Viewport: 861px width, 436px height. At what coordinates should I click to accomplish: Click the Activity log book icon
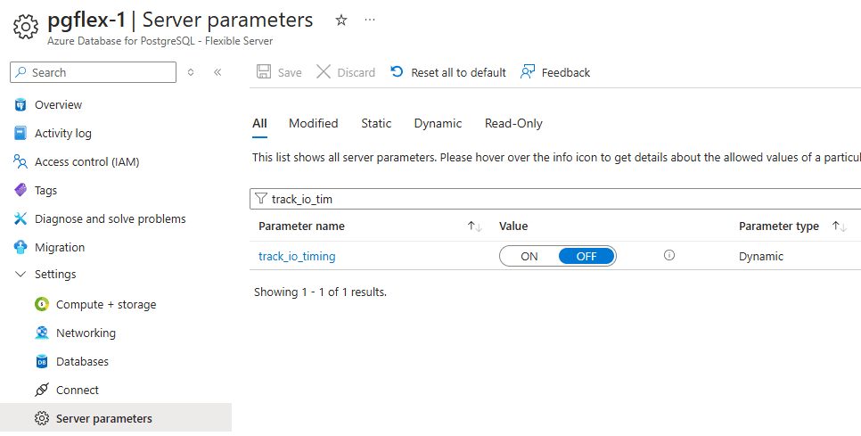[x=20, y=134]
